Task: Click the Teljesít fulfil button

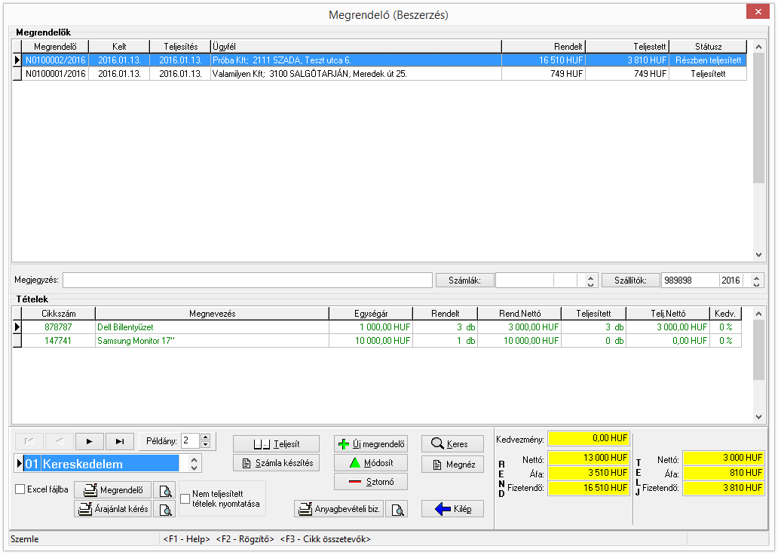Action: [277, 444]
